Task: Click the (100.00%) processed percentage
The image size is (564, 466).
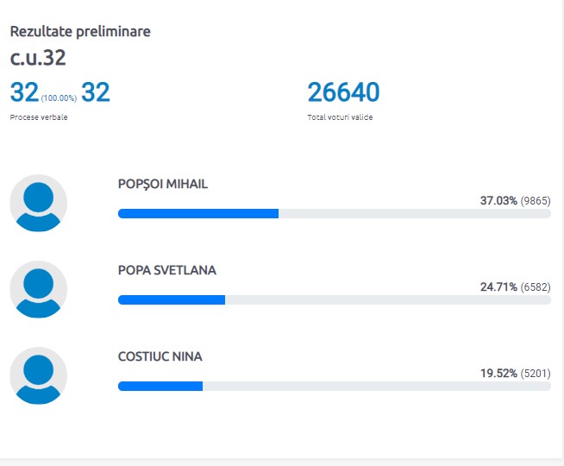Action: point(59,98)
